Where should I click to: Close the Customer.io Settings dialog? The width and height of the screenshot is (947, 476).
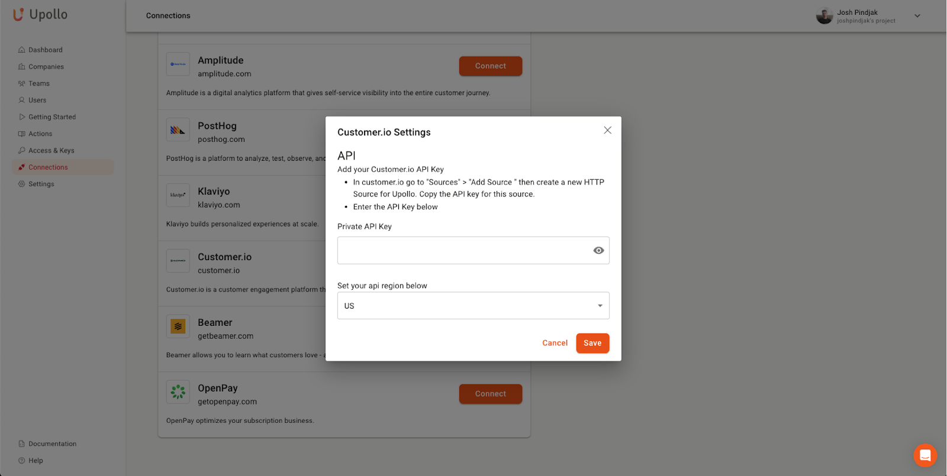click(x=607, y=130)
